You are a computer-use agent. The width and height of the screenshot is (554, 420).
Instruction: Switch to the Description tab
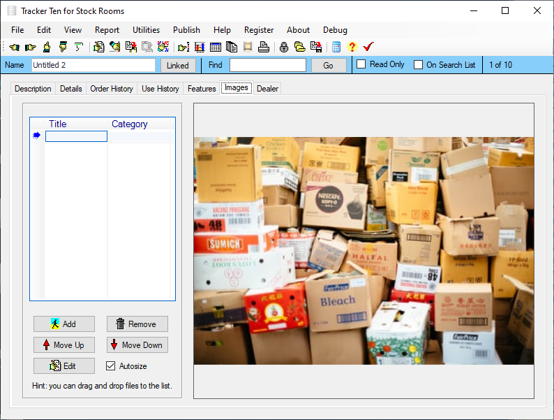coord(33,89)
